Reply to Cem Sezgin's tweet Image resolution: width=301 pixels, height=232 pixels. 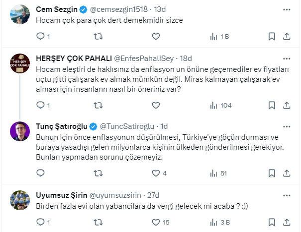click(x=41, y=36)
